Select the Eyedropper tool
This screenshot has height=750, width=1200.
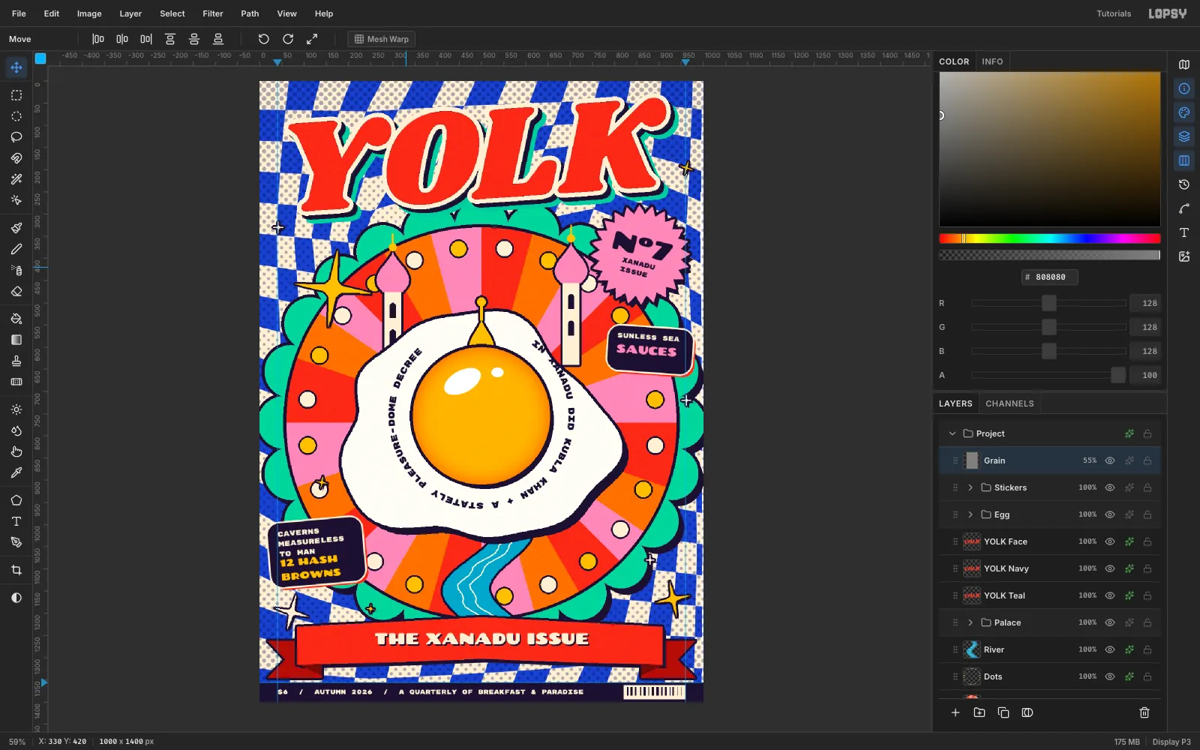coord(16,472)
